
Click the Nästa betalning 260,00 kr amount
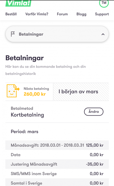coord(35,94)
